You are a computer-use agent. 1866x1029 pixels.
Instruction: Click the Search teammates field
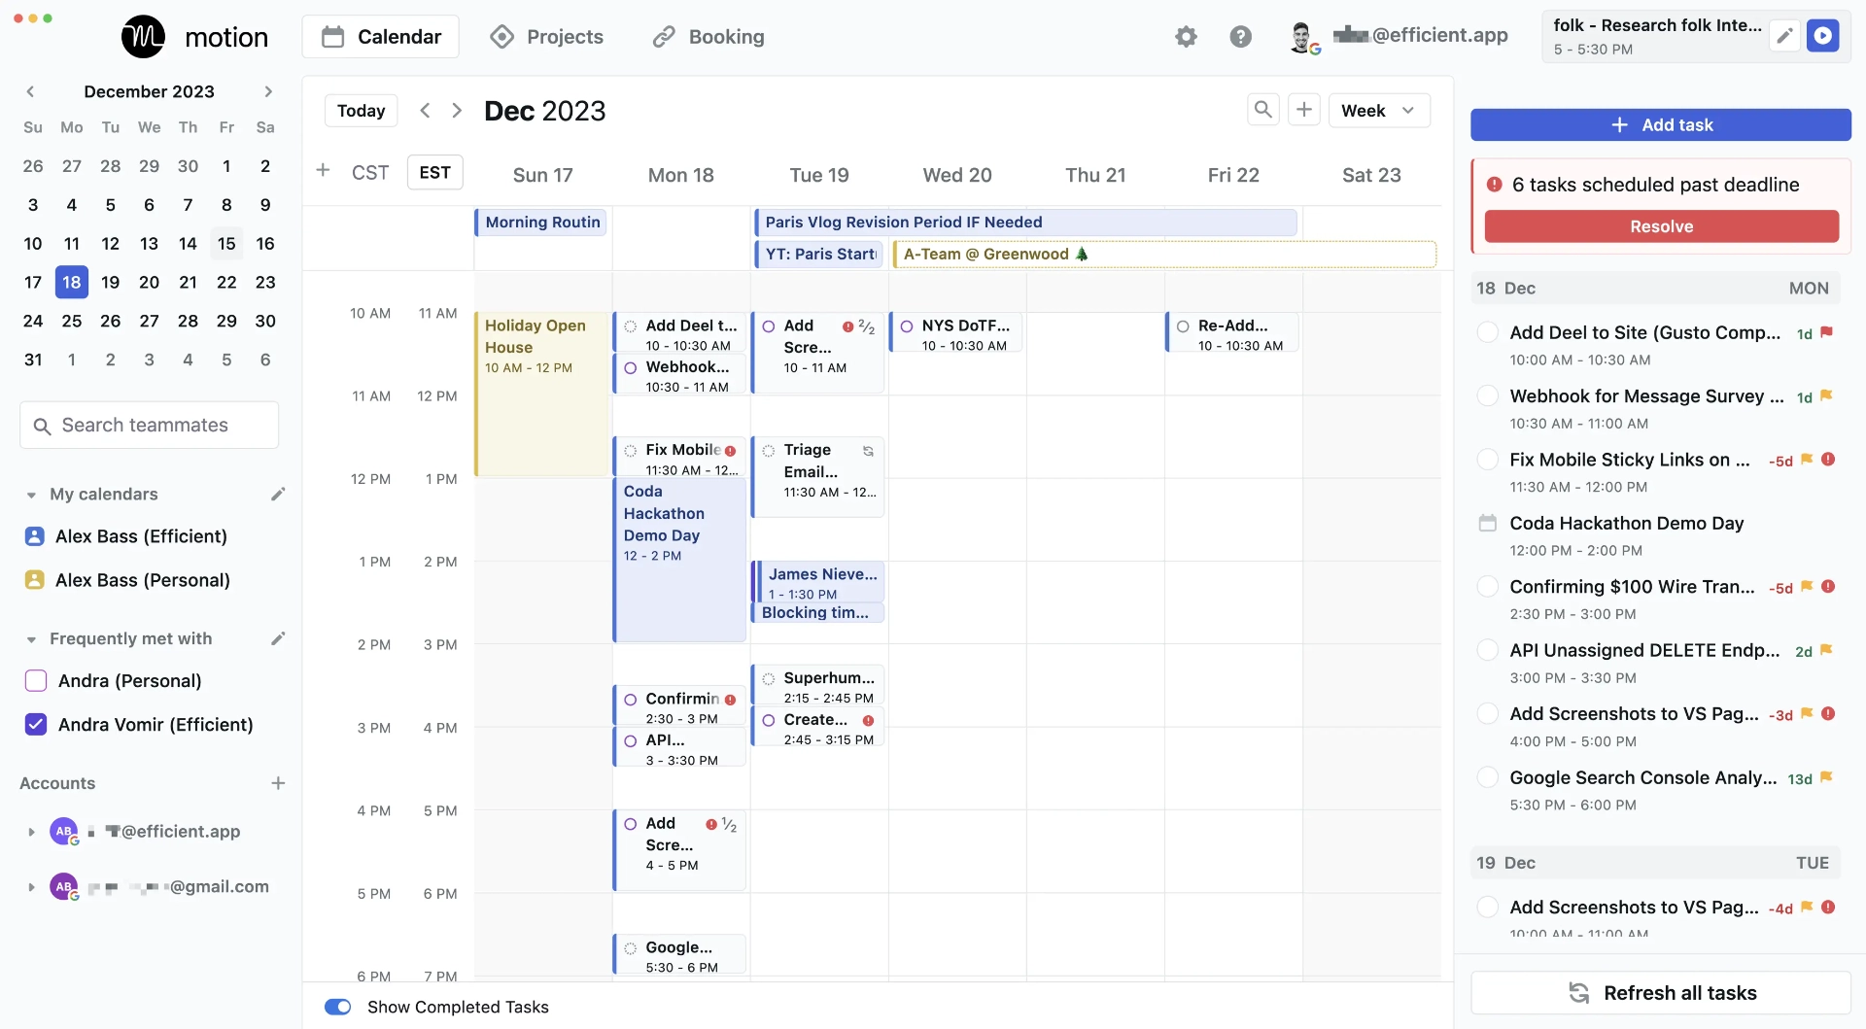(x=150, y=426)
